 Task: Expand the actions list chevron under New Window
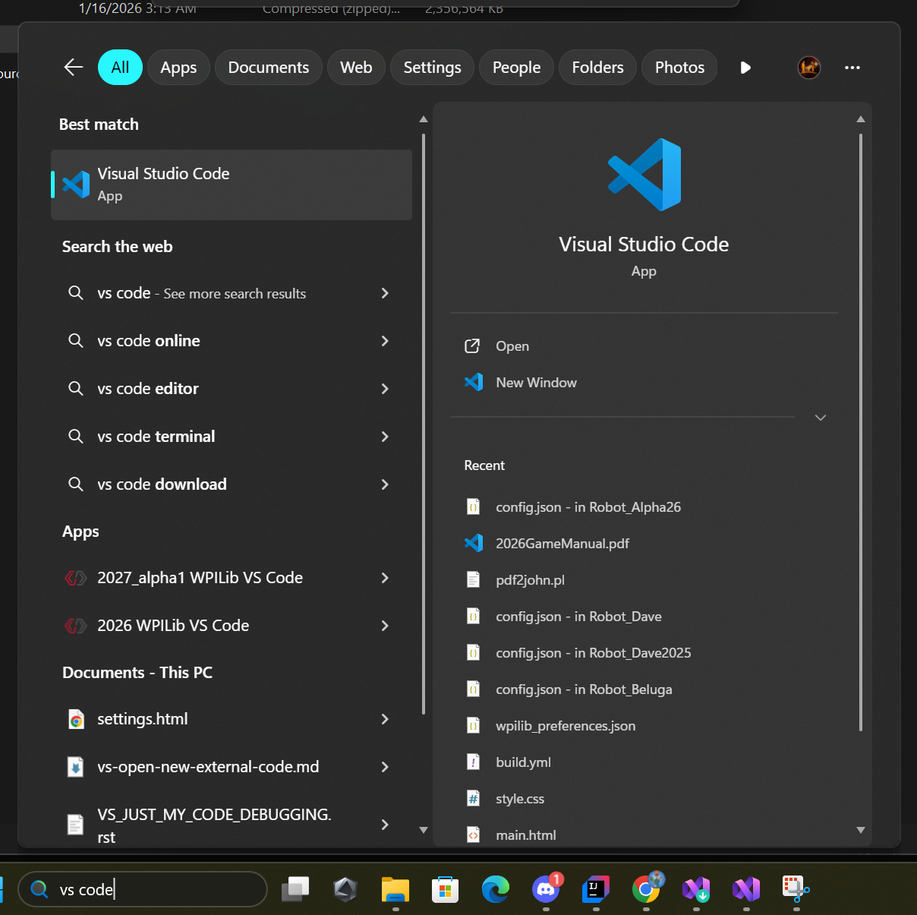point(820,418)
